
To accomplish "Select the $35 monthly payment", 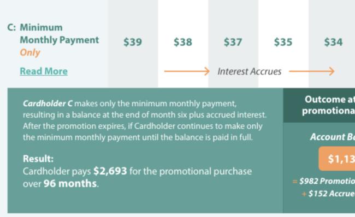I will [283, 42].
